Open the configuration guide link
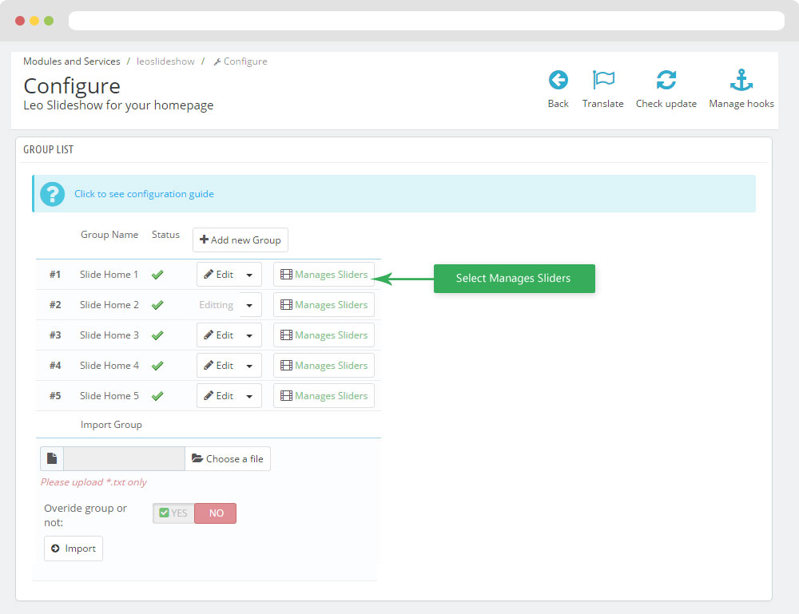The width and height of the screenshot is (799, 614). (144, 194)
